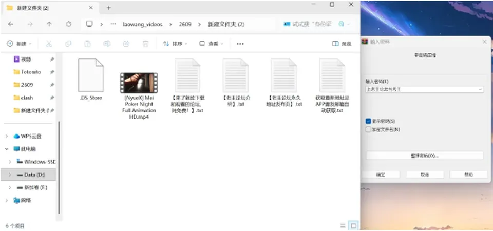The image size is (493, 231).
Task: Click the forward navigation arrow
Action: pyautogui.click(x=30, y=24)
